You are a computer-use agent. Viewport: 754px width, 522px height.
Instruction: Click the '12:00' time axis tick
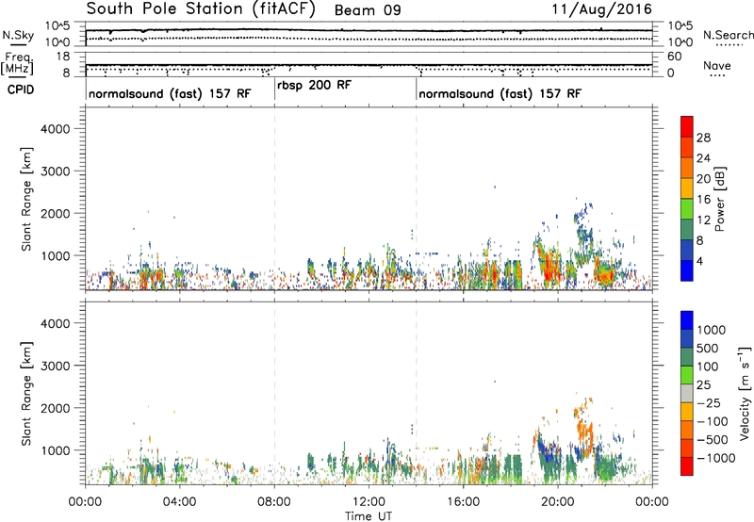click(369, 502)
